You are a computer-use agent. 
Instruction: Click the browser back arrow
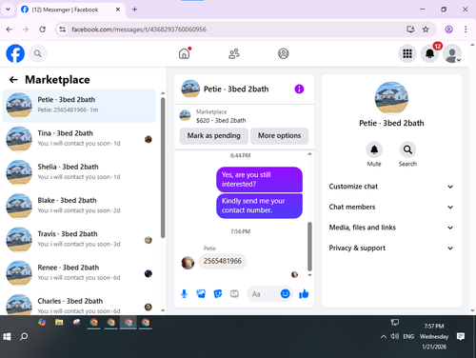[x=9, y=30]
